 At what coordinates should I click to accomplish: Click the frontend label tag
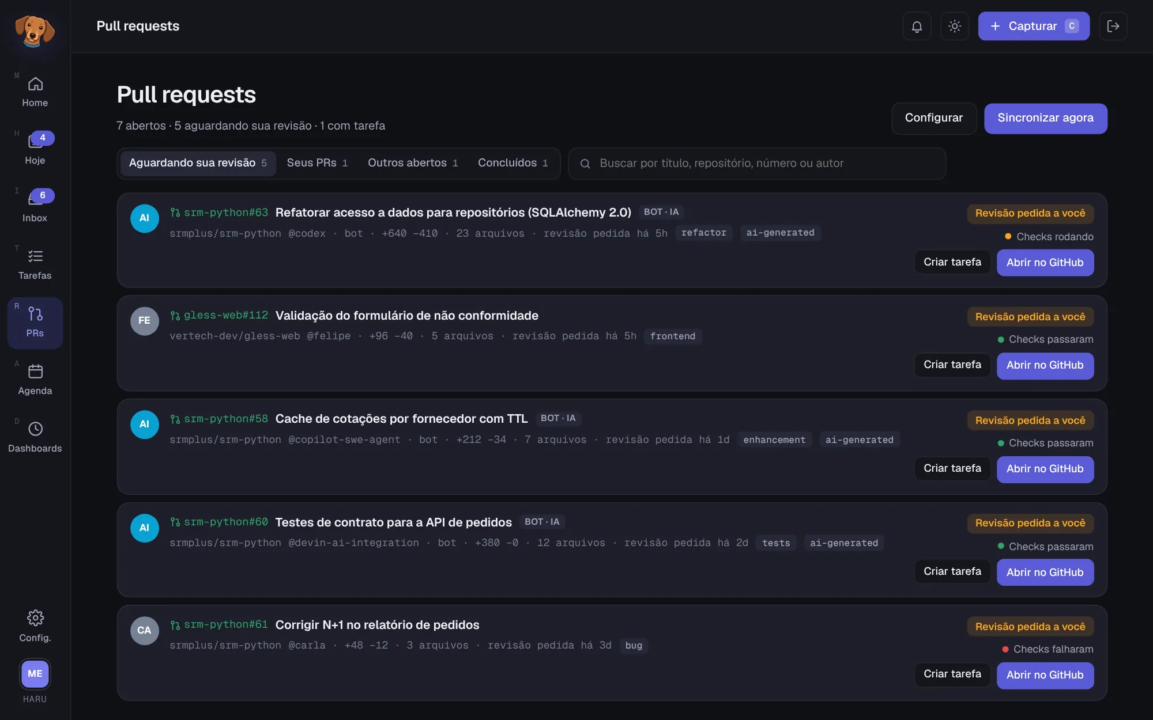point(673,336)
